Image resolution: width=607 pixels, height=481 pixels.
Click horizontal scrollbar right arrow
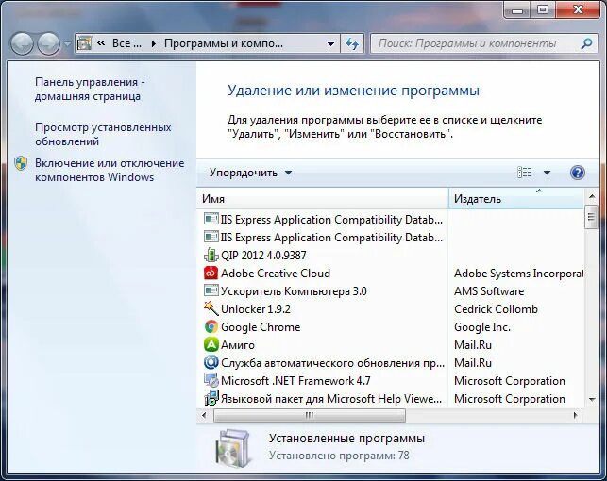575,416
